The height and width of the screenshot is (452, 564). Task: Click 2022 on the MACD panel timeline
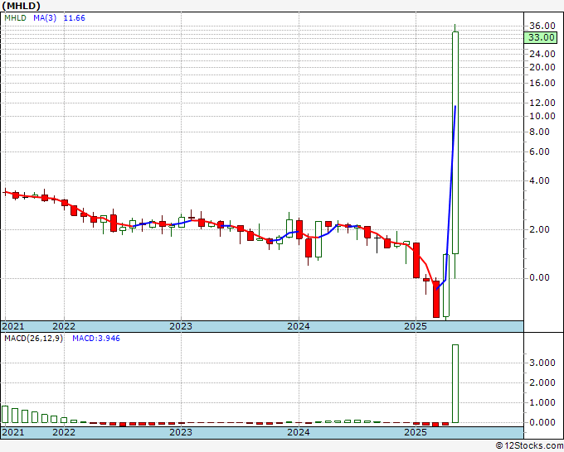click(64, 432)
